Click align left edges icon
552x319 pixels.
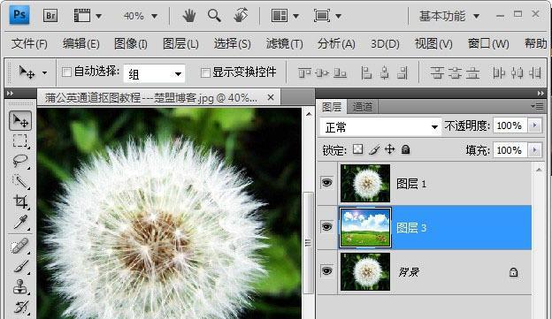pos(366,72)
